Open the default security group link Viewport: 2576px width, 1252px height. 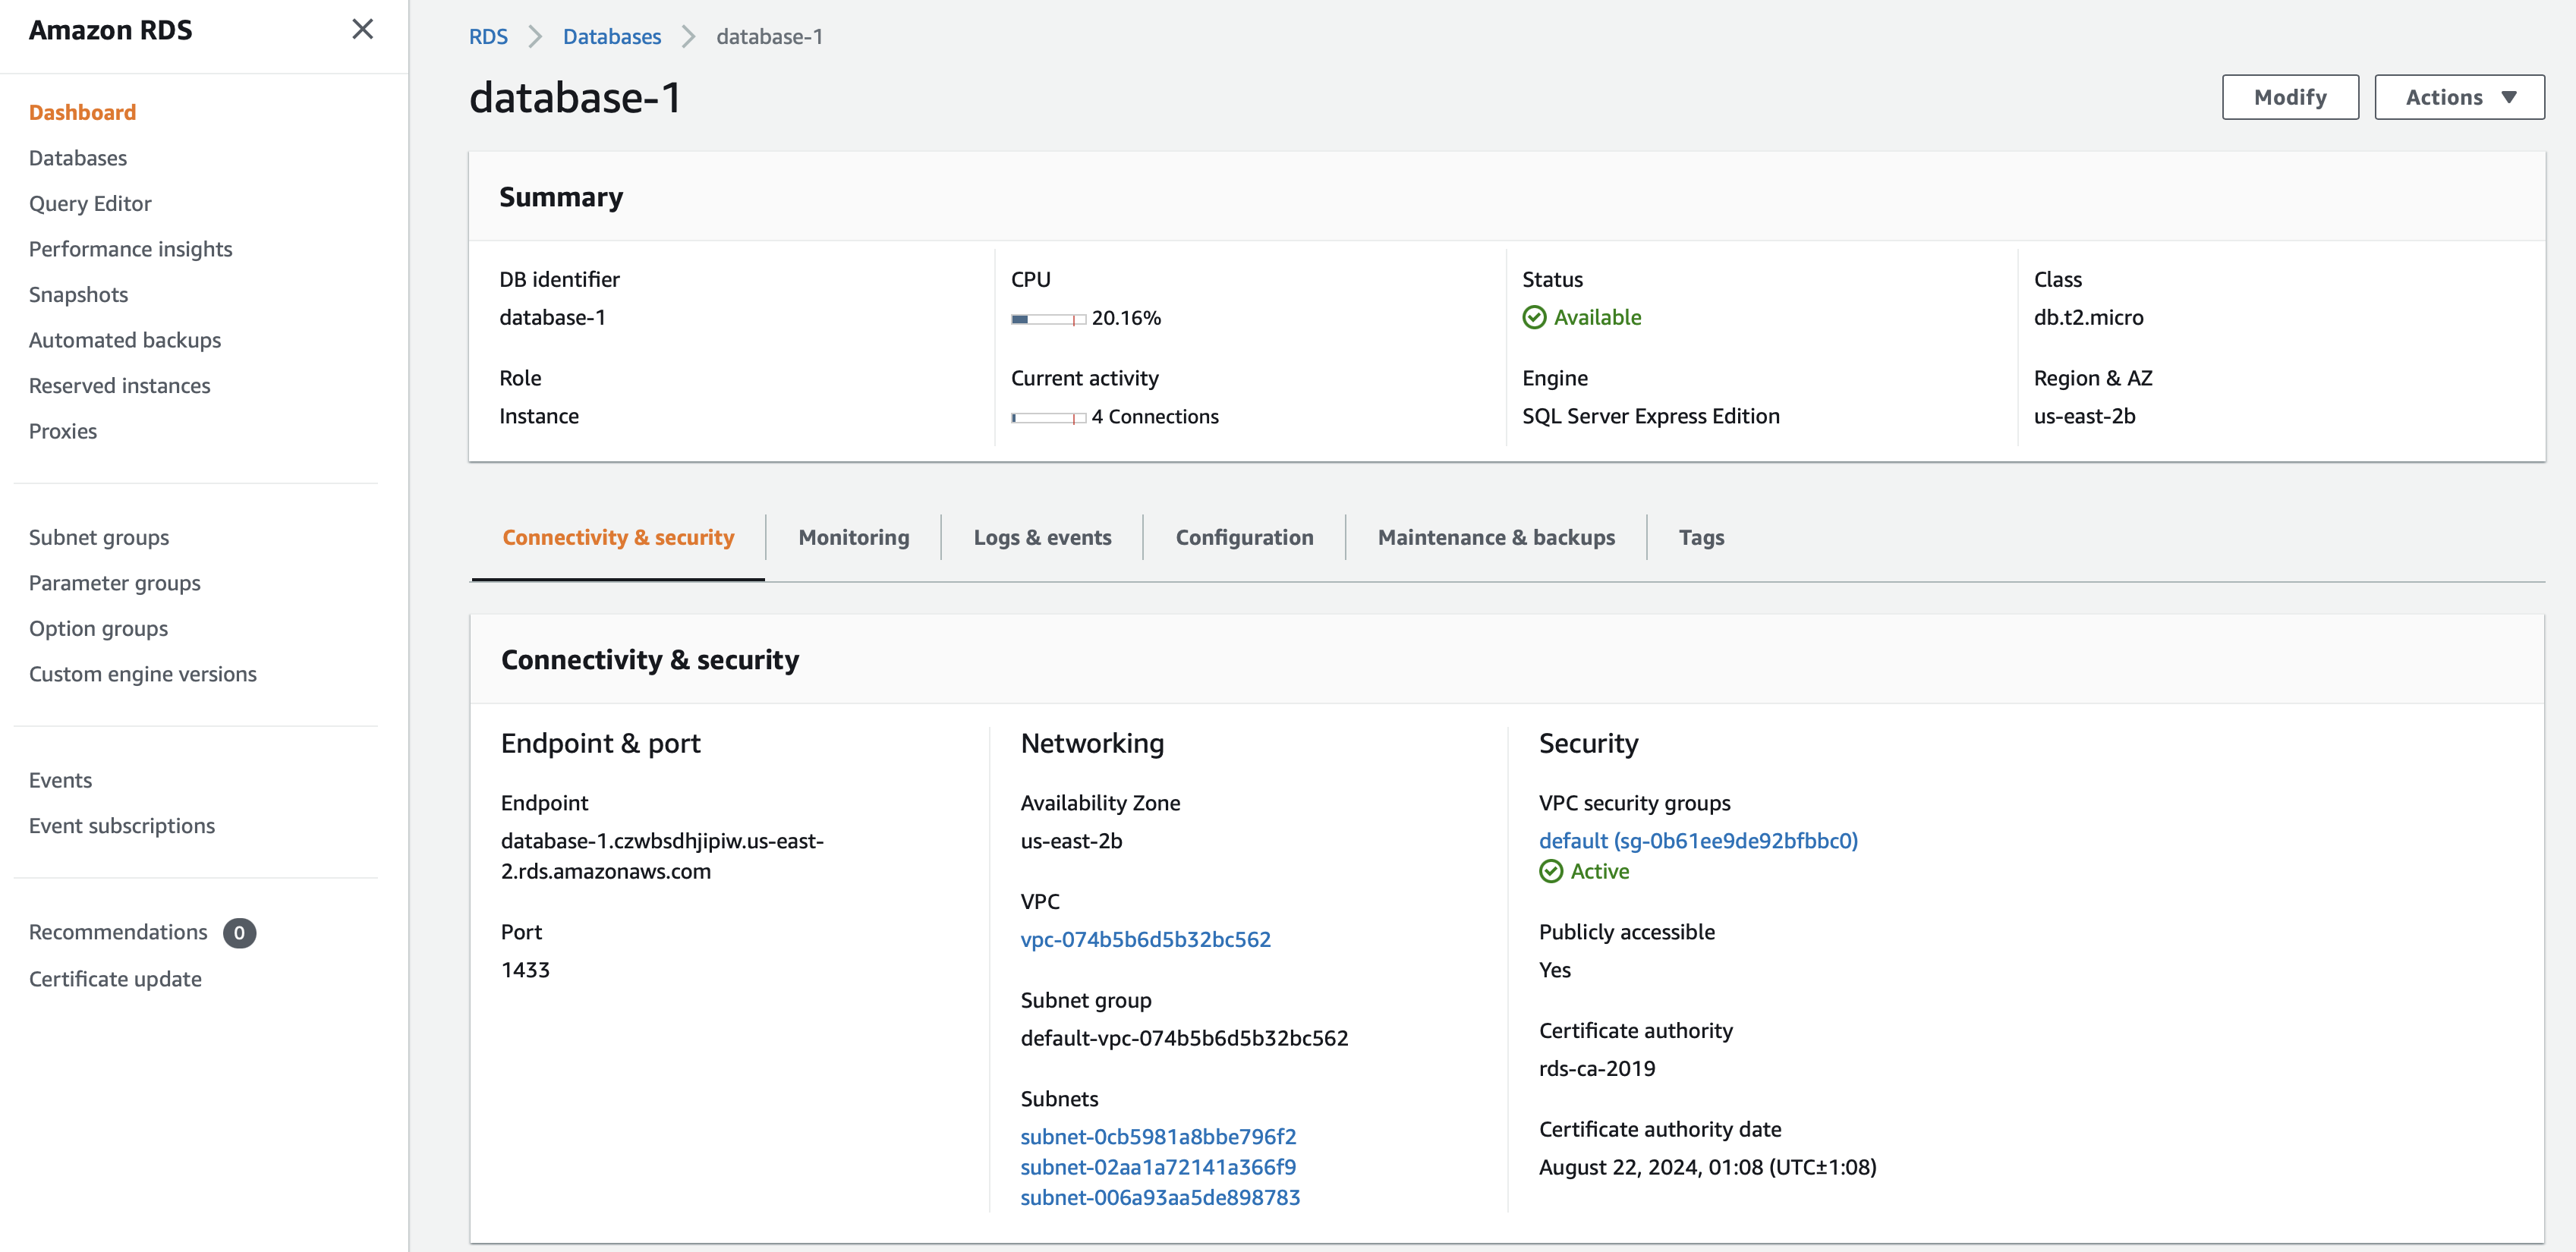pos(1697,840)
